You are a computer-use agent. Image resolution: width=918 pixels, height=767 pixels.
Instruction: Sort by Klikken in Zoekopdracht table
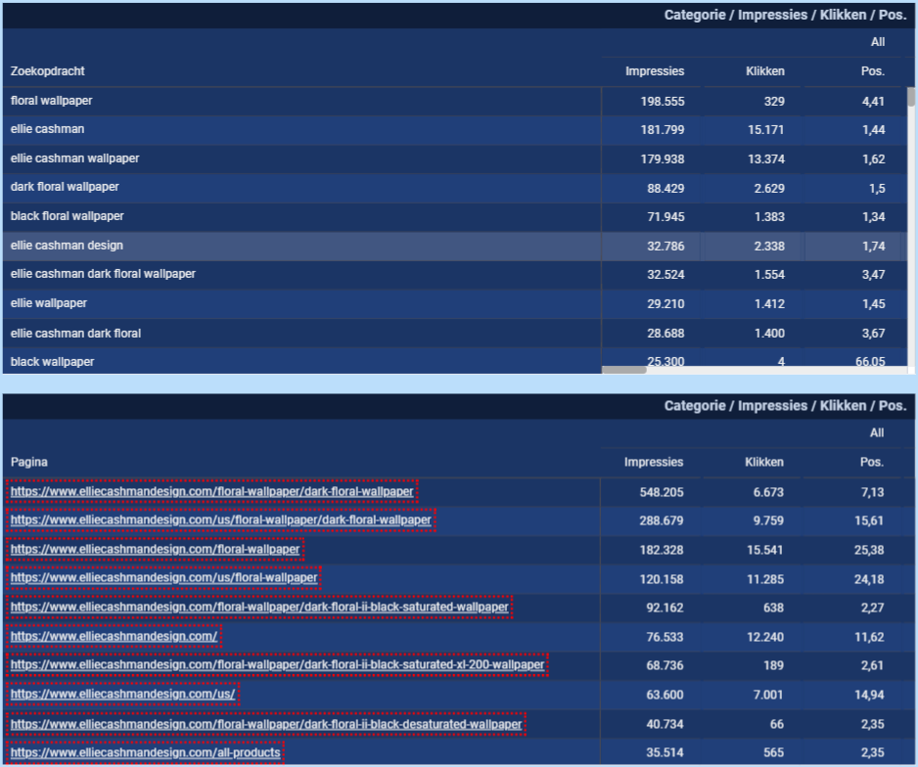pyautogui.click(x=765, y=71)
